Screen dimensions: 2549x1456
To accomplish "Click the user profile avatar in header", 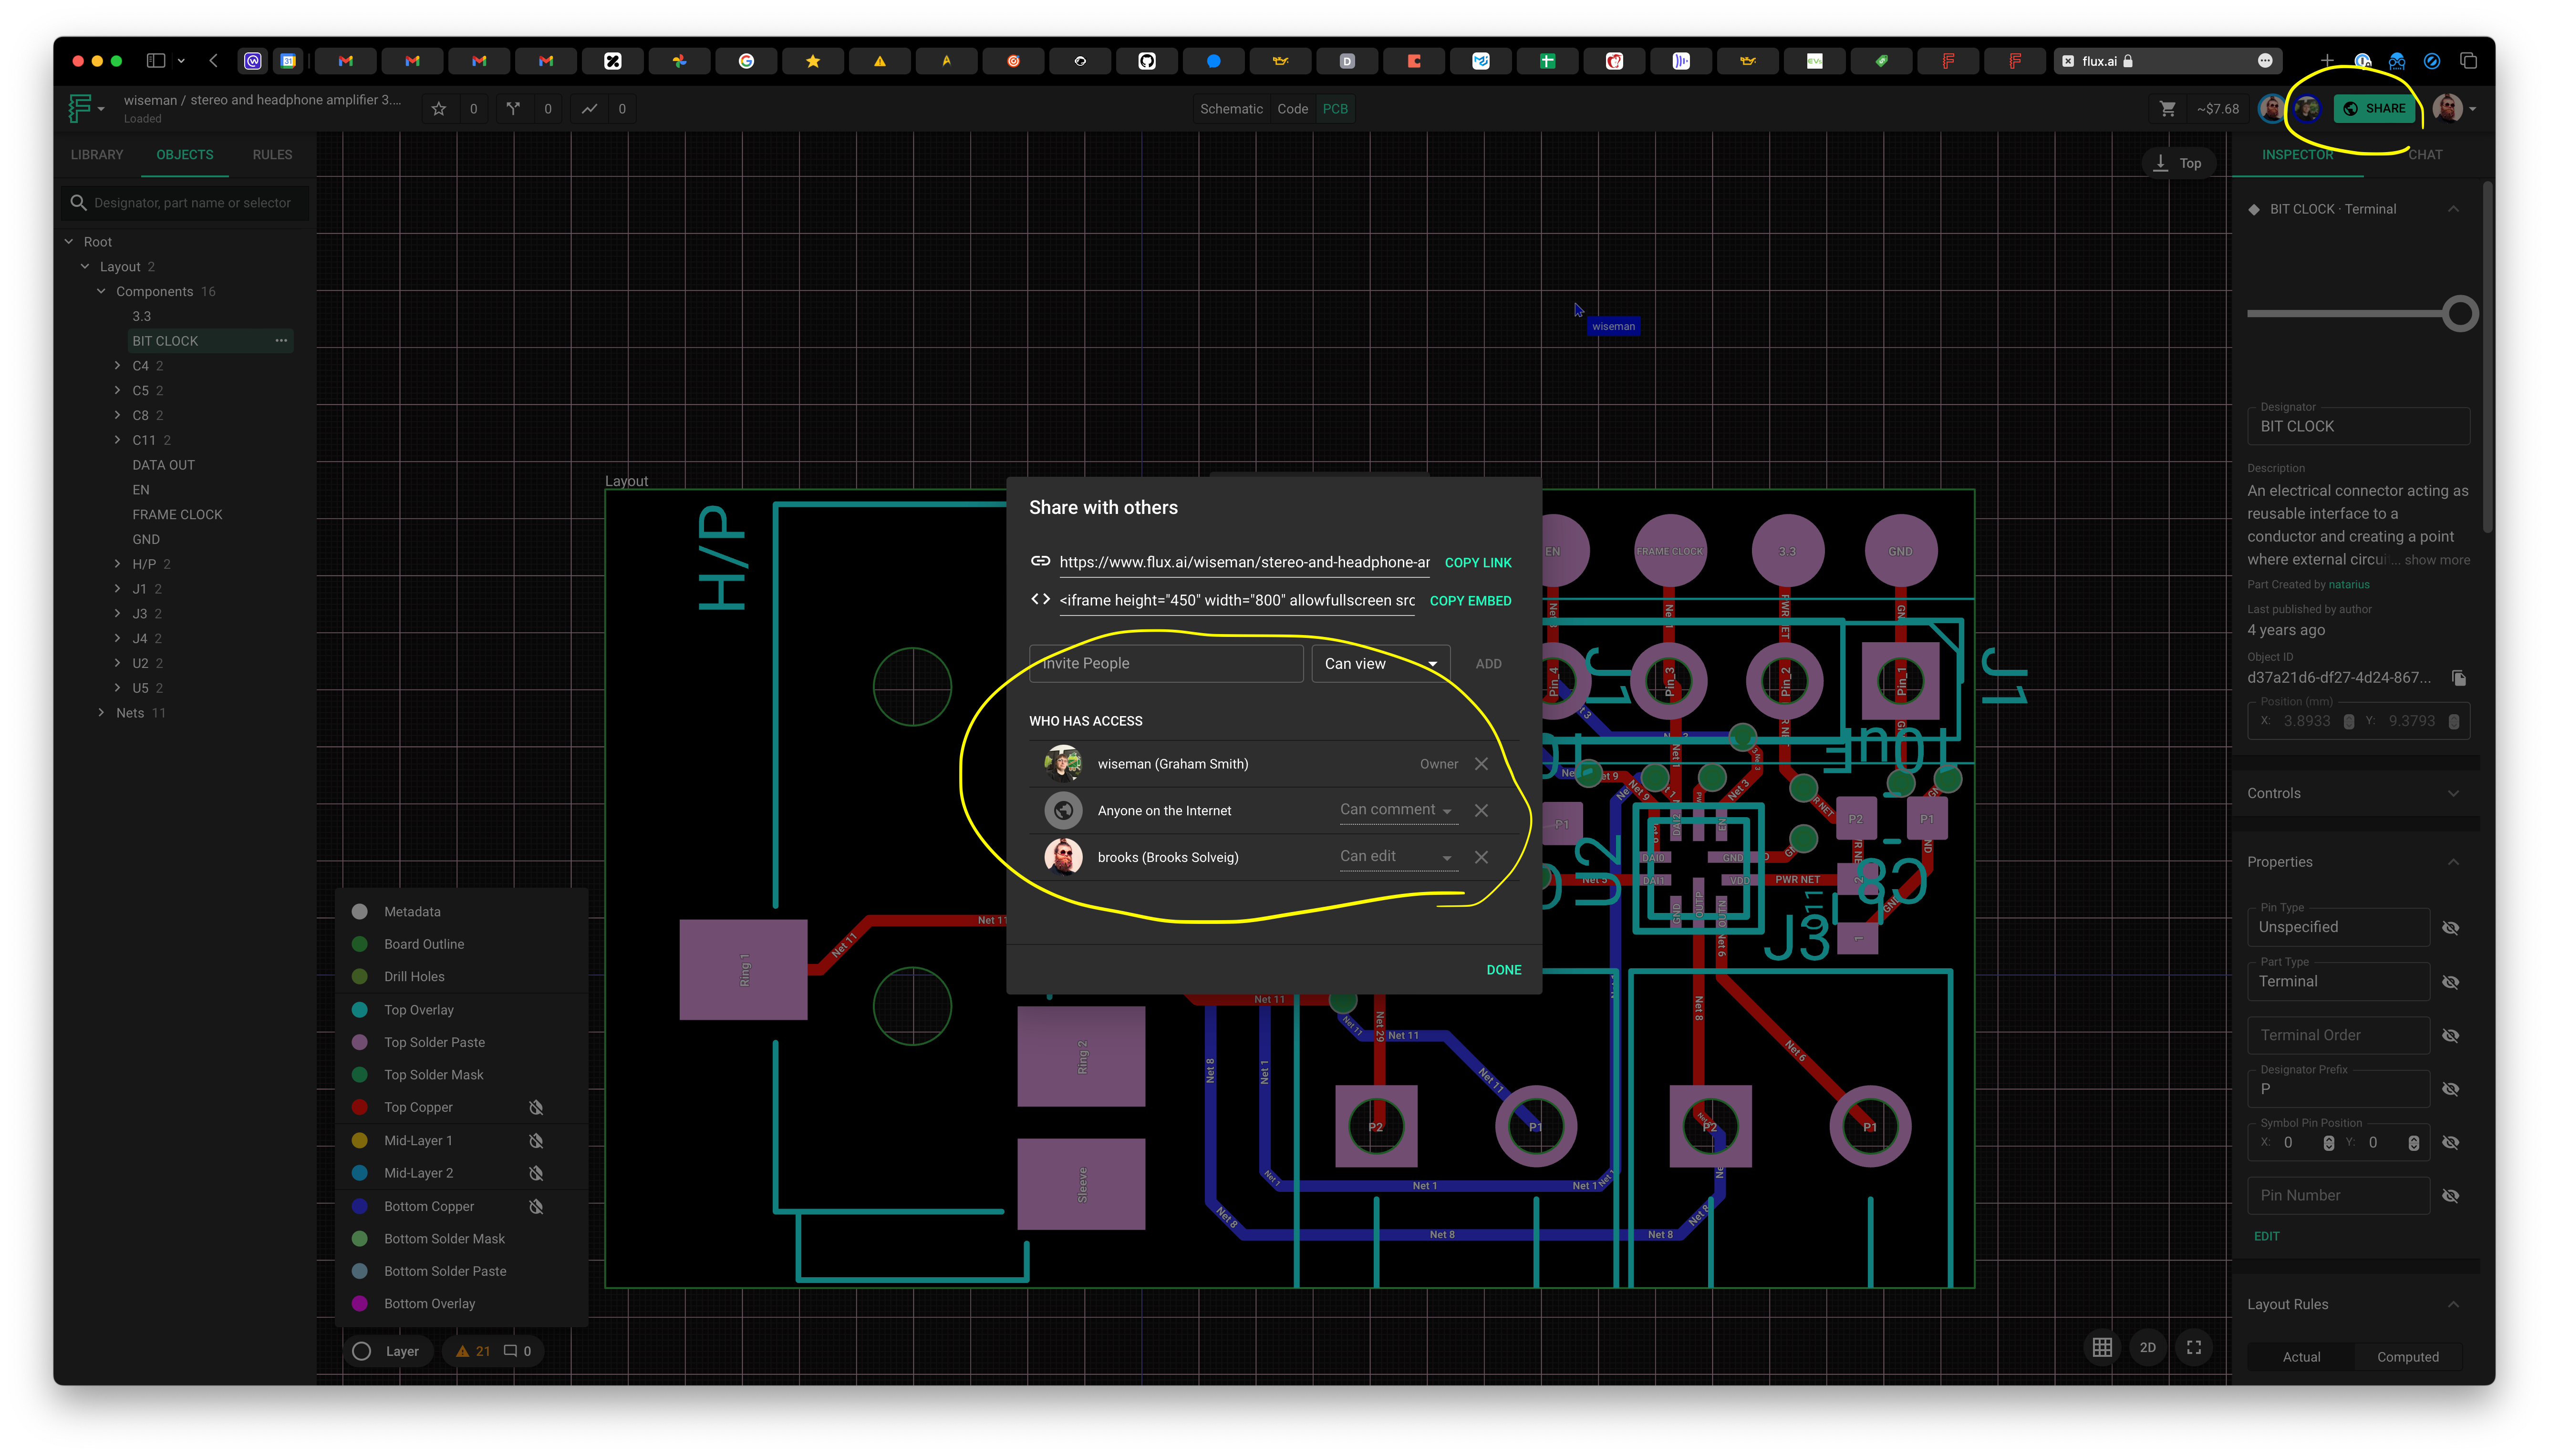I will pyautogui.click(x=2447, y=108).
